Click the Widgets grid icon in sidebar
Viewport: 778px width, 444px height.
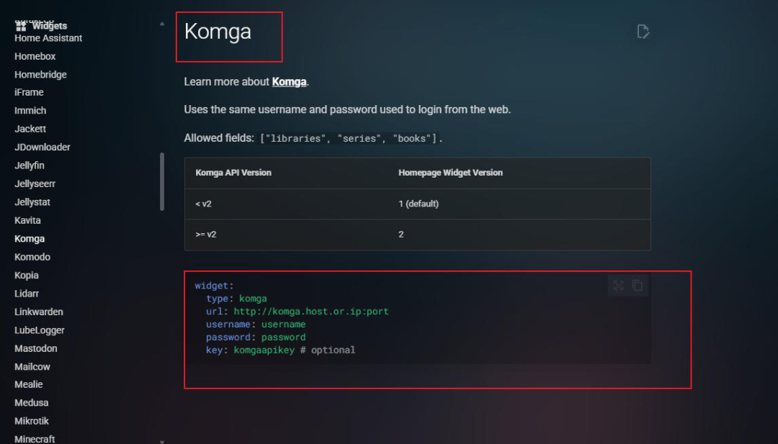[x=21, y=26]
